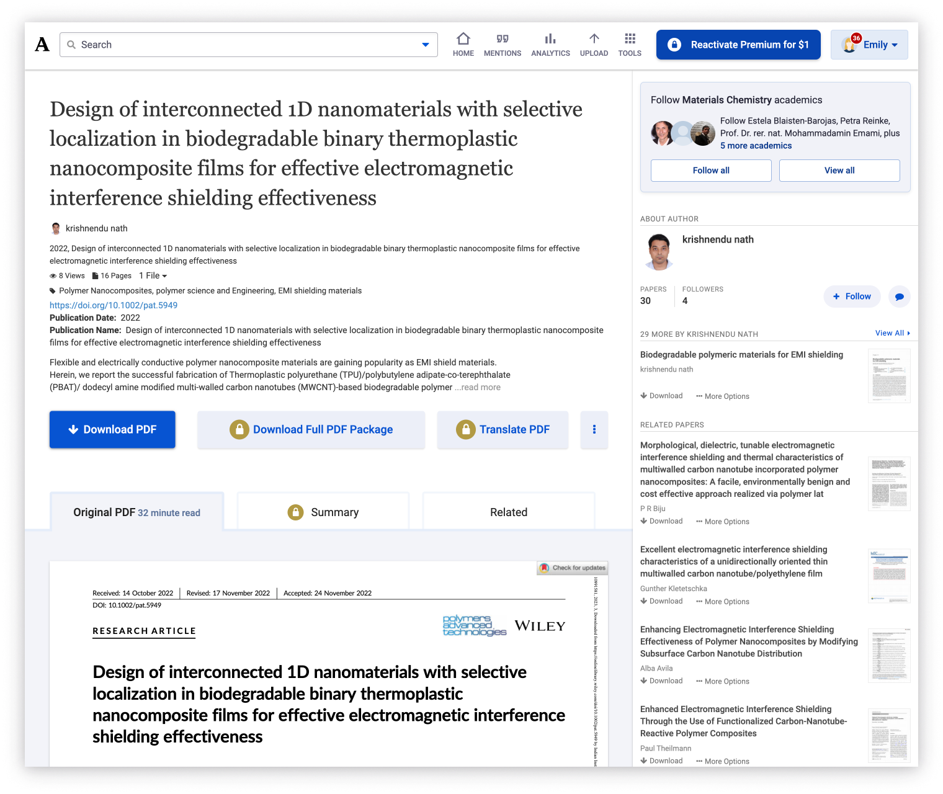Open the Mentions quote icon
This screenshot has width=943, height=794.
[x=503, y=38]
